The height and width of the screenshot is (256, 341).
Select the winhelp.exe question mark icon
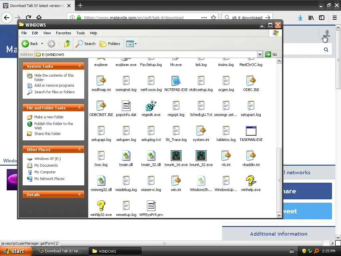pyautogui.click(x=251, y=181)
